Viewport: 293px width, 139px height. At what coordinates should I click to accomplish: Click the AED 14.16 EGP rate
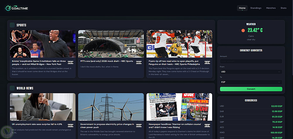277,127
